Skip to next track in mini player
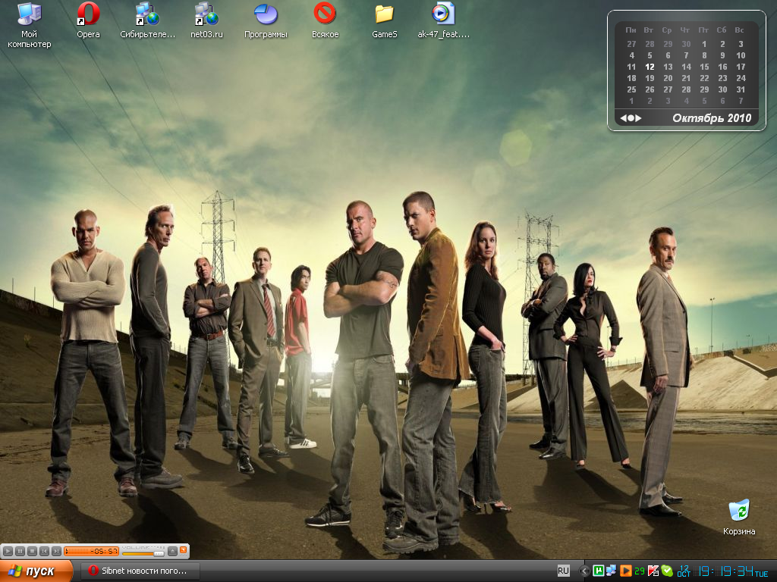Image resolution: width=777 pixels, height=582 pixels. click(x=56, y=551)
